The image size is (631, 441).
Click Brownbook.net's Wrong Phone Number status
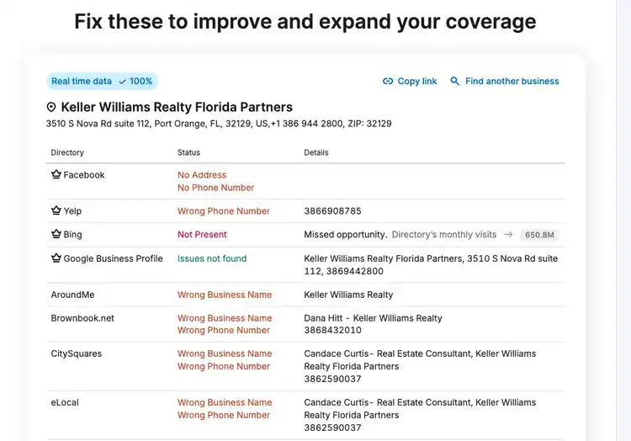(223, 331)
